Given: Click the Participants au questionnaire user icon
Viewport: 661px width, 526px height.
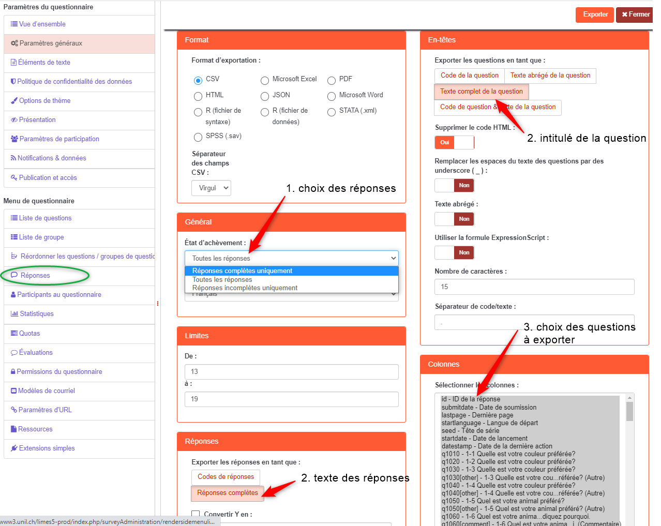Looking at the screenshot, I should pyautogui.click(x=13, y=295).
